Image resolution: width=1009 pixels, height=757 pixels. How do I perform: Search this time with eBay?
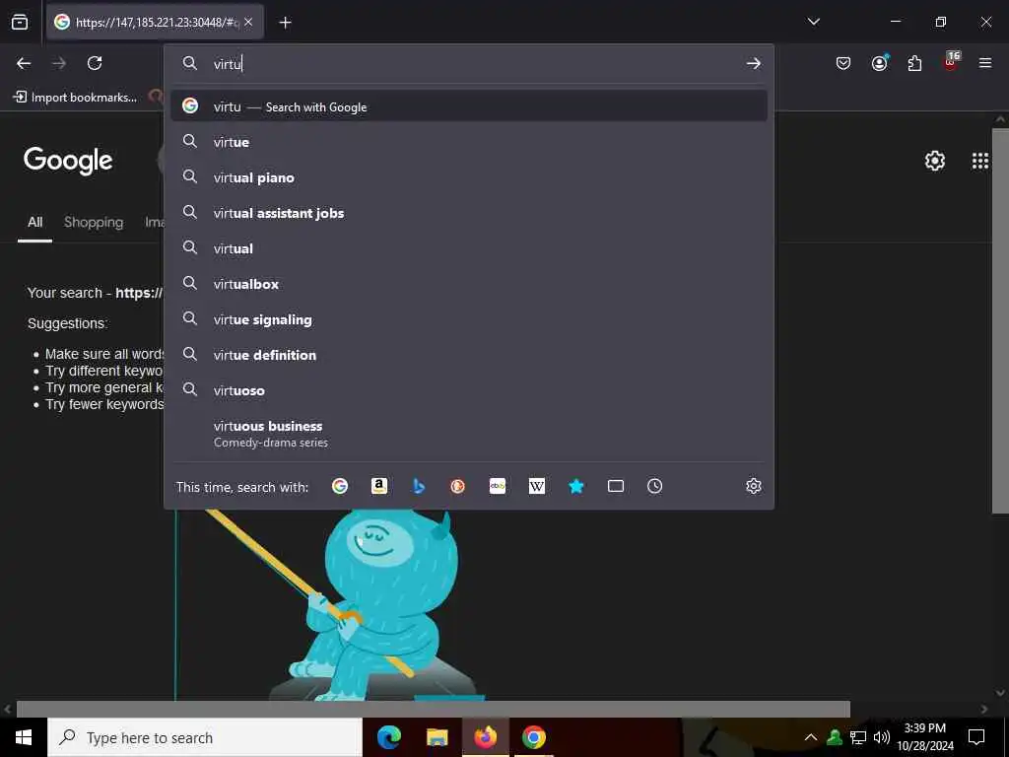[x=498, y=486]
